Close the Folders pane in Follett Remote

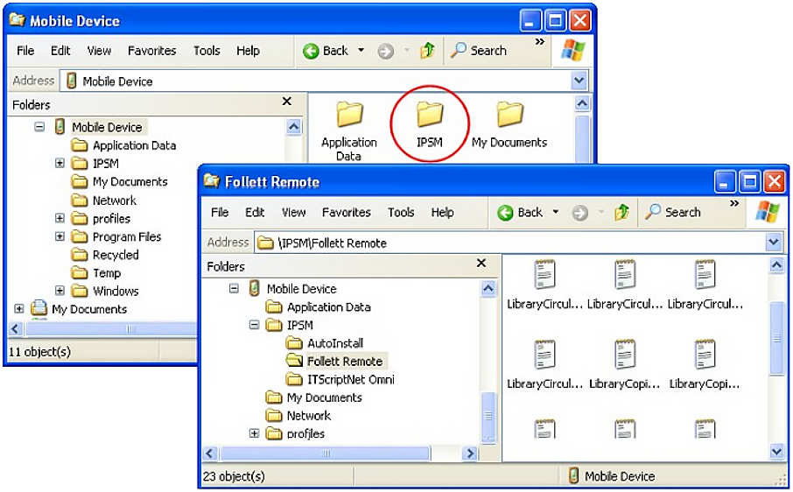coord(481,264)
